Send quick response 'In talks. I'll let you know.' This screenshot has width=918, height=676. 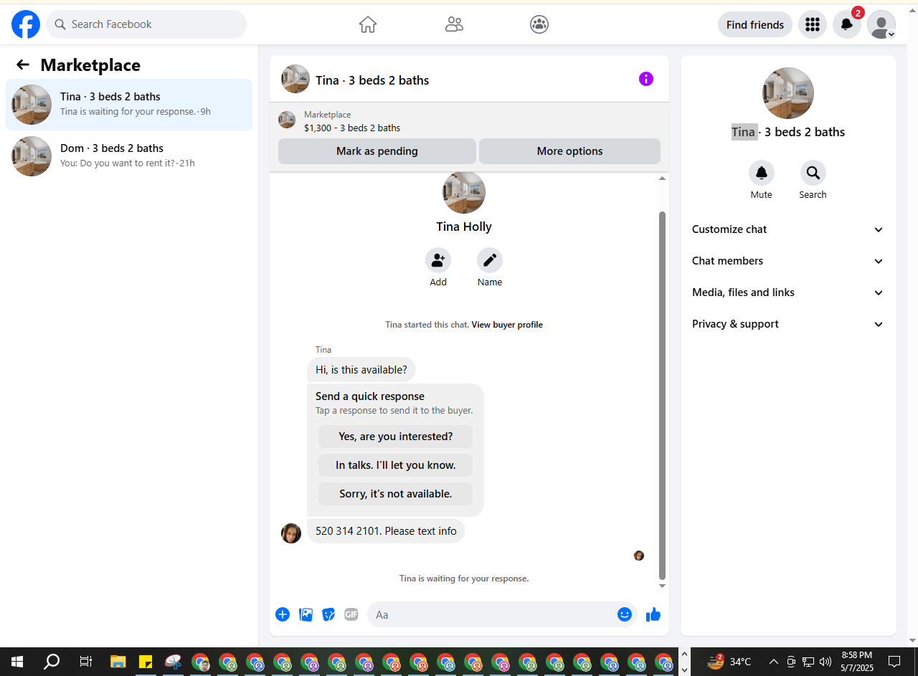click(396, 465)
